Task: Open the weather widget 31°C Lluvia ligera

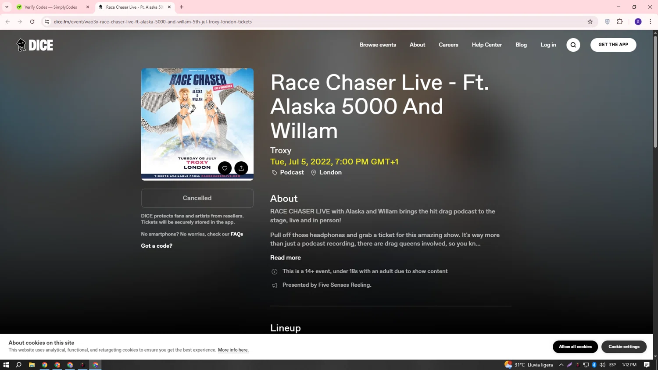Action: point(529,365)
